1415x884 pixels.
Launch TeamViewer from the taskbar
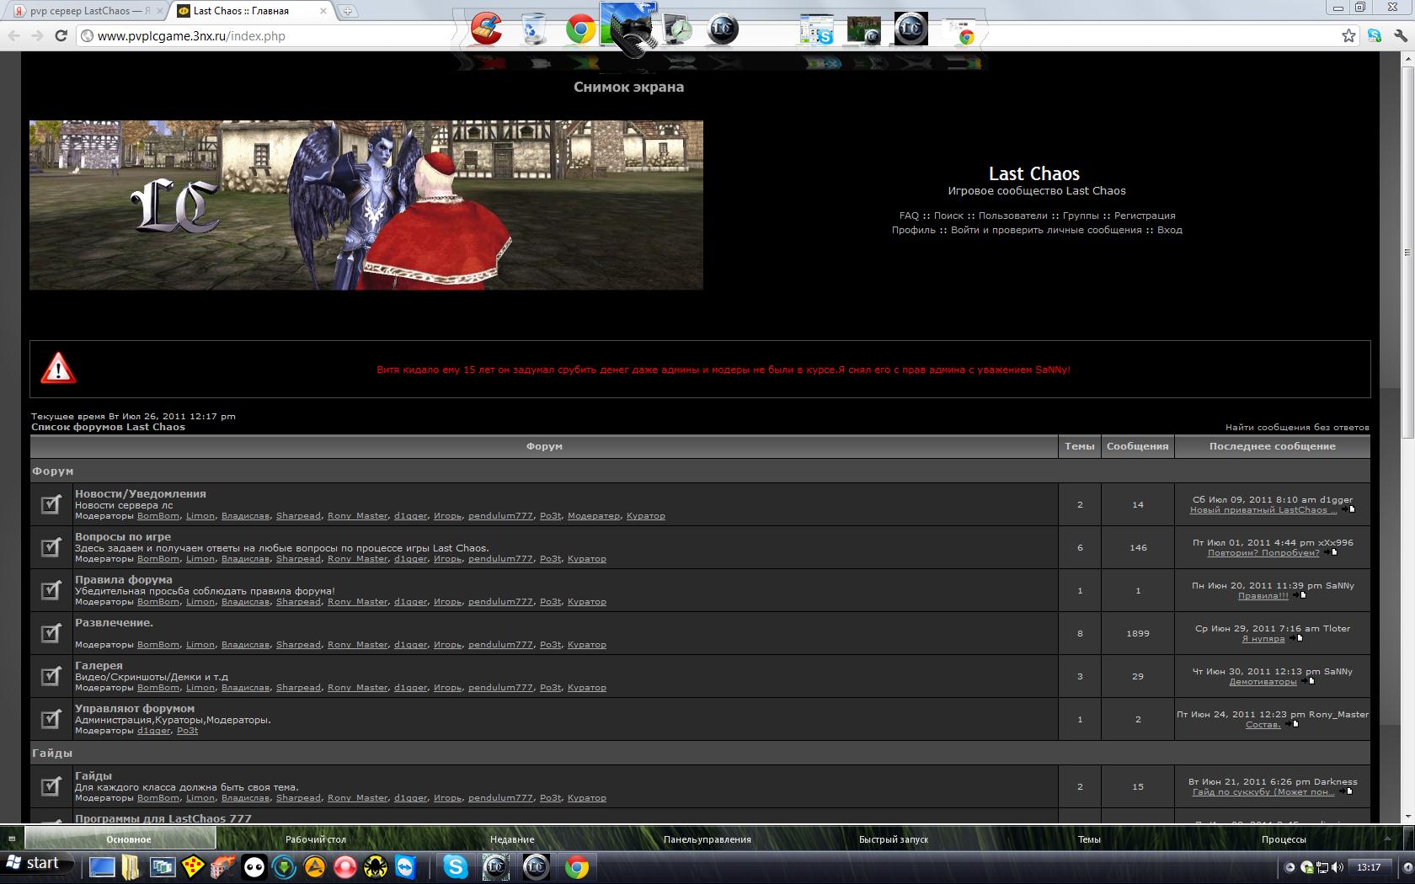pyautogui.click(x=406, y=866)
